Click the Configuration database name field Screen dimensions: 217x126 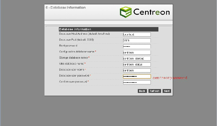(x=137, y=52)
